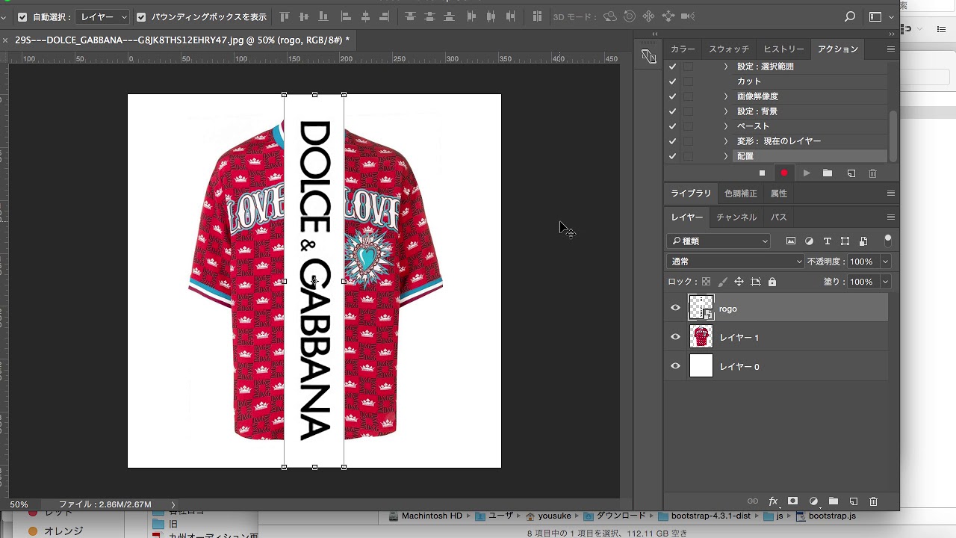Click the Actions panel scrollbar
956x538 pixels.
click(x=893, y=137)
